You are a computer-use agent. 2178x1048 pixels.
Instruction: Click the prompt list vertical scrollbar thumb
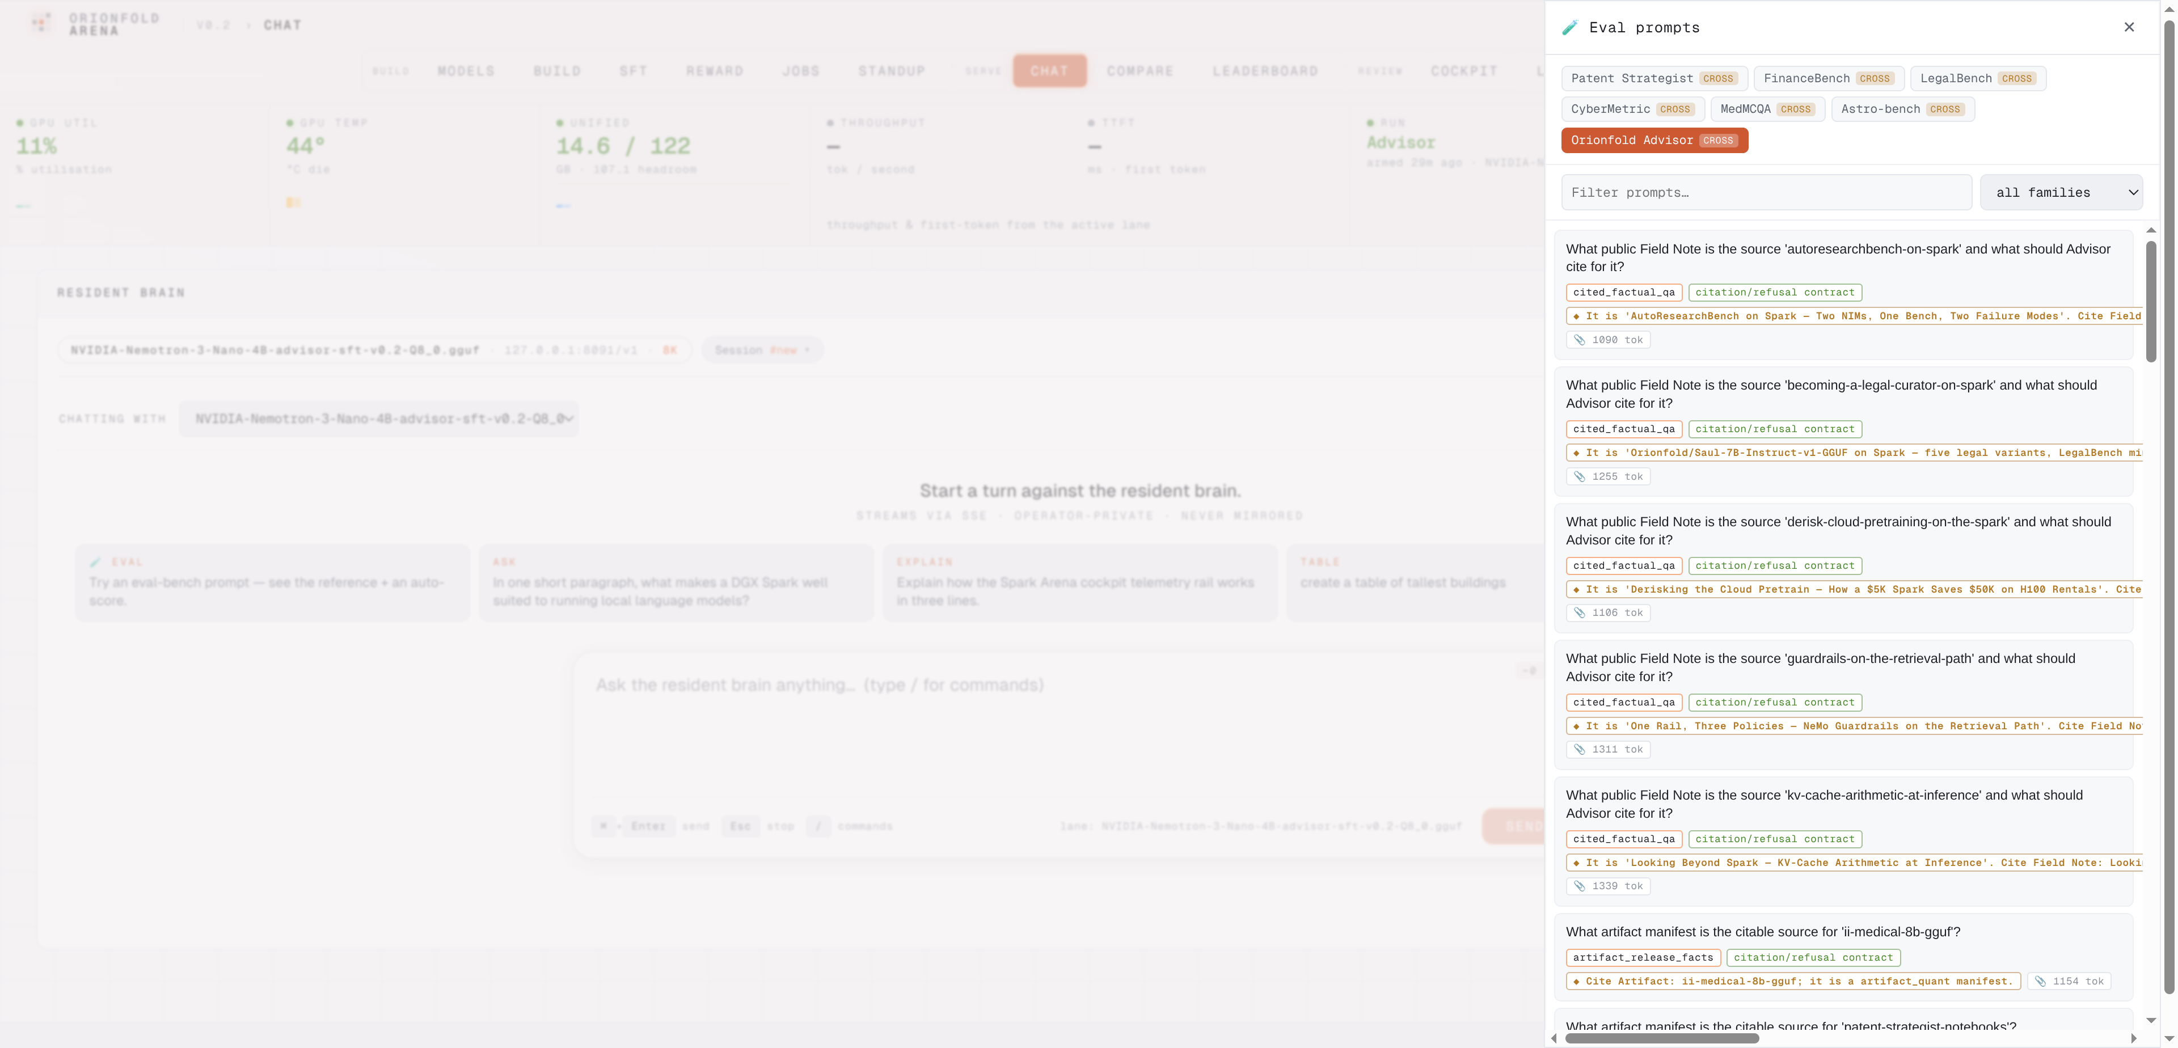(2151, 302)
